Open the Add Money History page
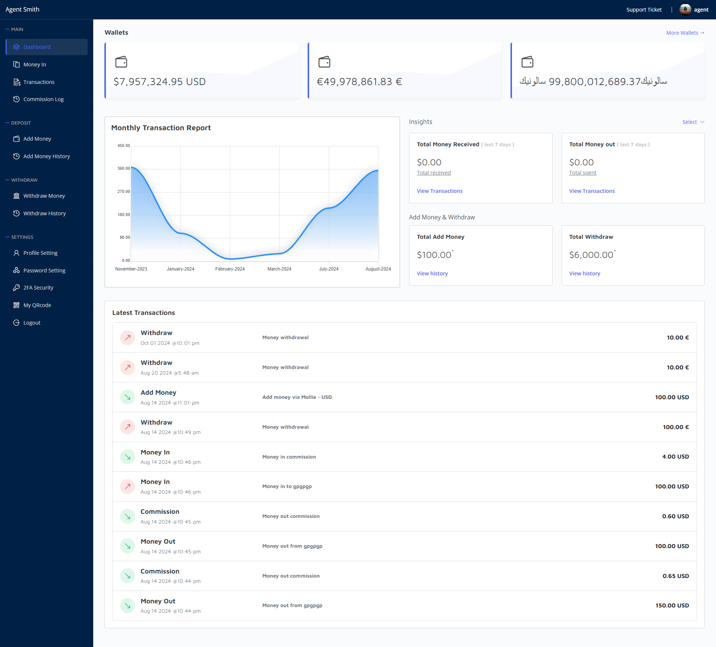This screenshot has width=716, height=647. point(46,156)
